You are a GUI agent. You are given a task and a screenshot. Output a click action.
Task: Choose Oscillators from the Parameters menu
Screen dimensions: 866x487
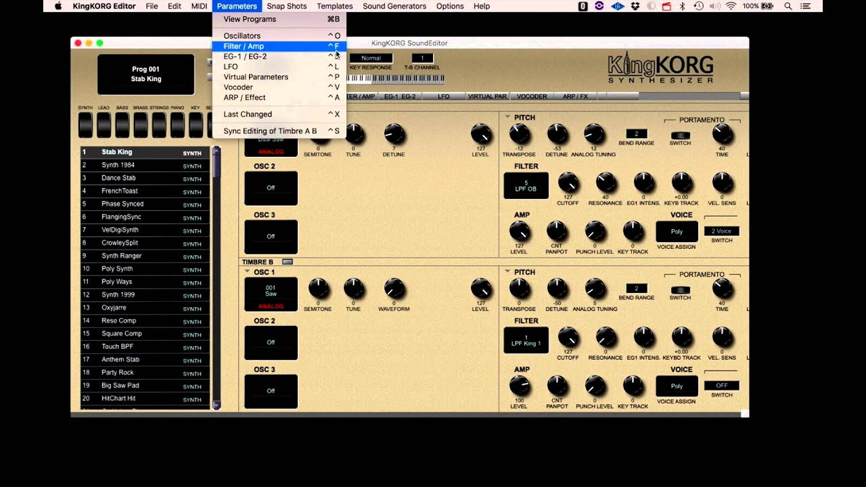pyautogui.click(x=279, y=36)
